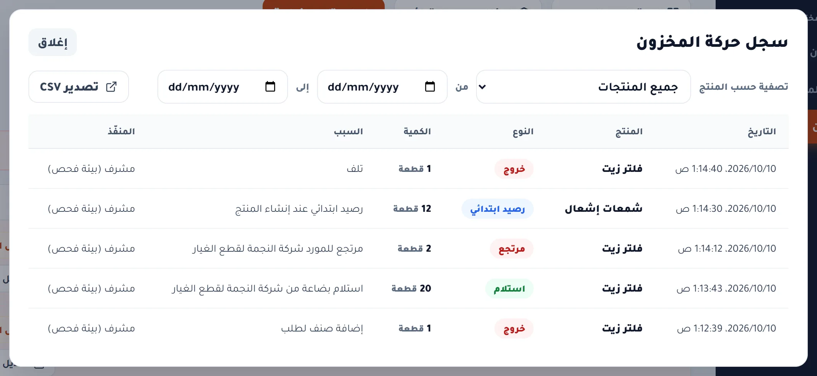
Task: Select the النوع column header
Action: [x=523, y=132]
